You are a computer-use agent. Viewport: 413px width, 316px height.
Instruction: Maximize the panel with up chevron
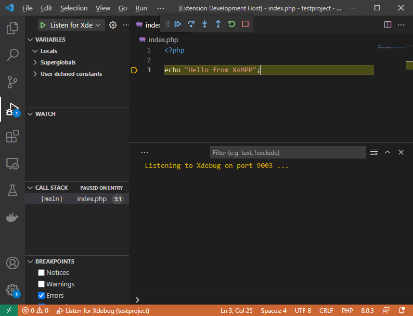point(388,152)
